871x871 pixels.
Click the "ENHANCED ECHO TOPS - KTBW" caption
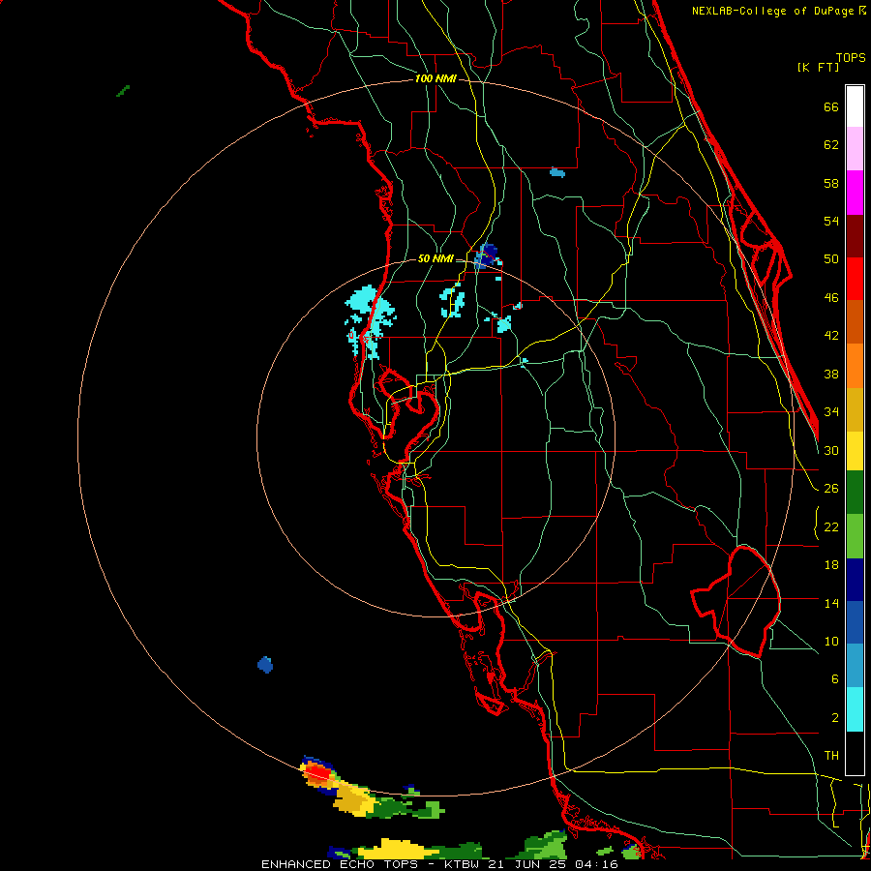point(370,864)
